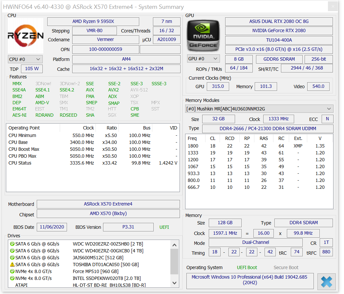Click the green status icon for JAJS600M512C drive

[12, 258]
